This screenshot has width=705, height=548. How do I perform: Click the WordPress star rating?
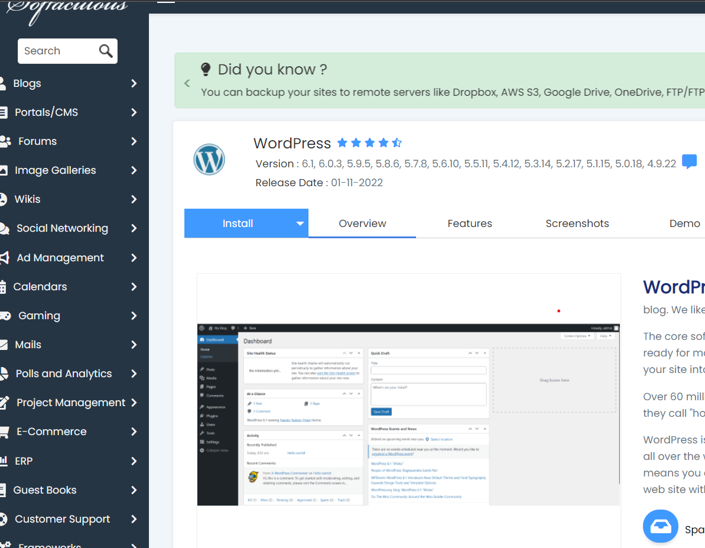[369, 143]
